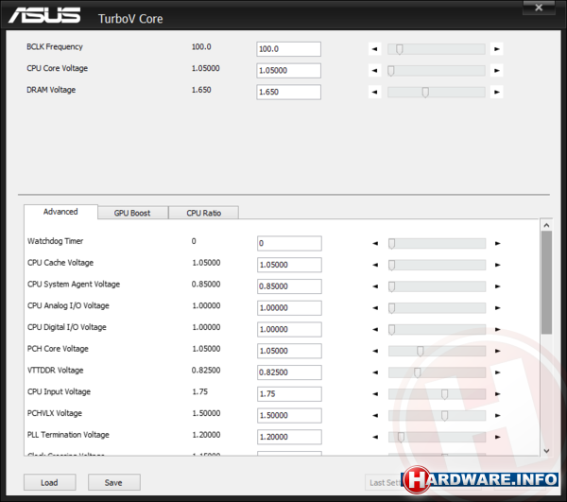Click the Save button
Screen dimensions: 567x502
pos(113,482)
